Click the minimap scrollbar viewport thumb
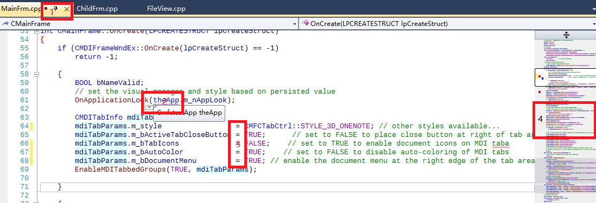 click(x=565, y=78)
